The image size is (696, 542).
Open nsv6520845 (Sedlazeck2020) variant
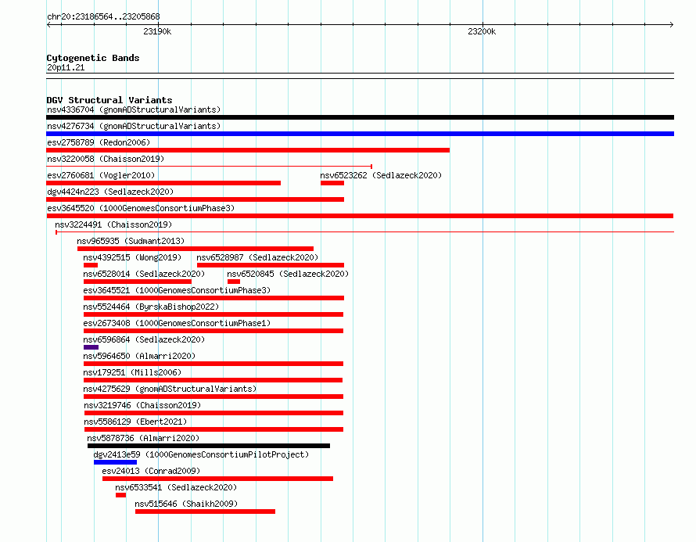288,274
